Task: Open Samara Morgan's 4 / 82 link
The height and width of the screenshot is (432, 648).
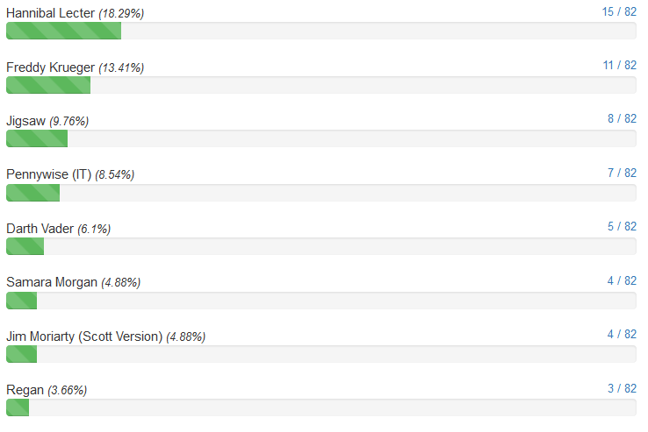Action: click(622, 280)
